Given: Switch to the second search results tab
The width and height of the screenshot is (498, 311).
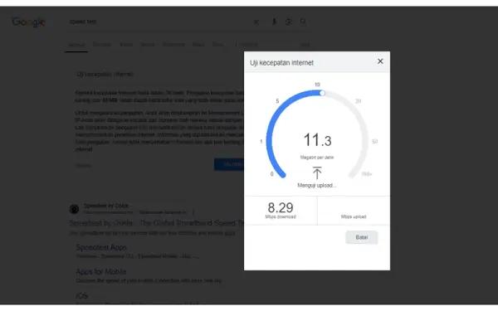Looking at the screenshot, I should click(102, 45).
